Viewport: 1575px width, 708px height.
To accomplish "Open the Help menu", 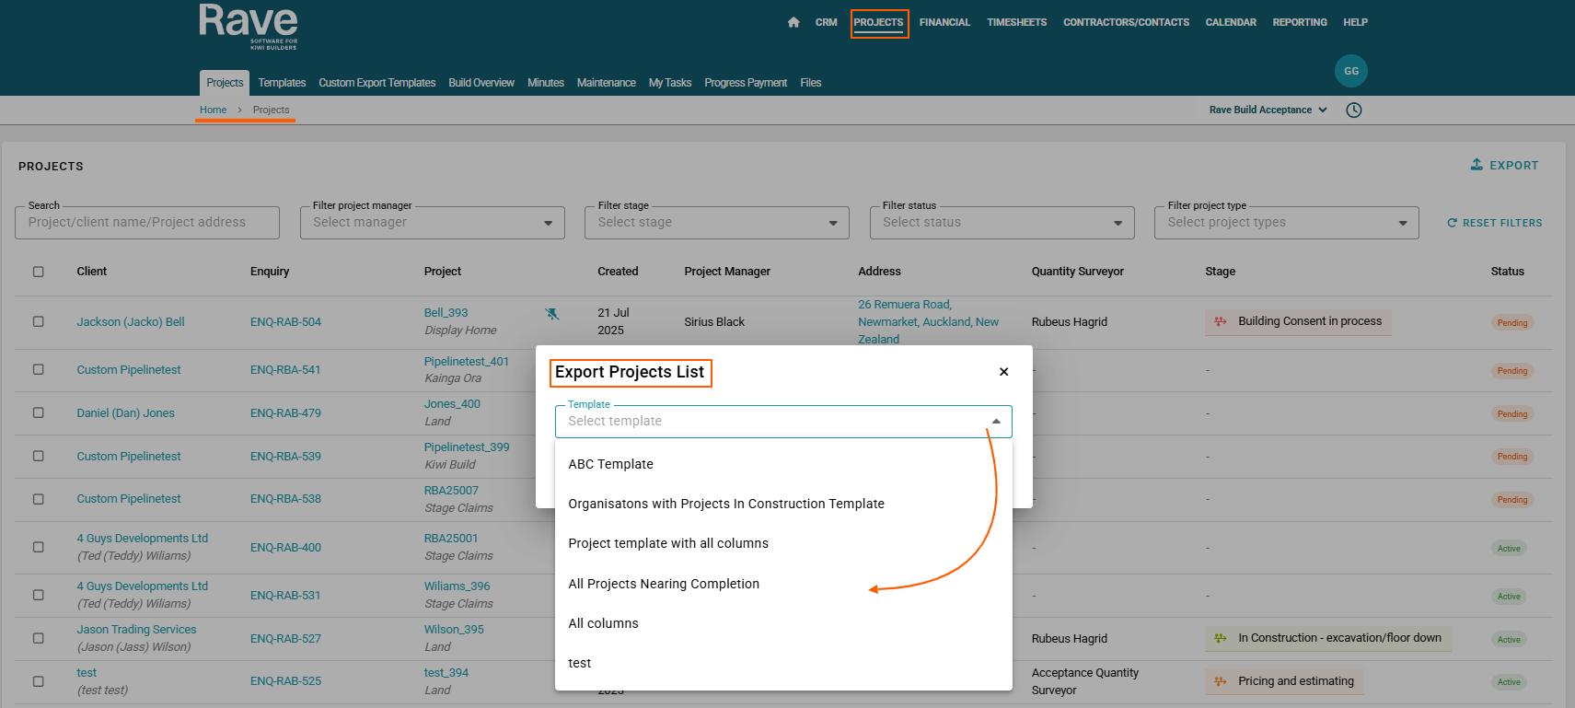I will click(x=1355, y=22).
